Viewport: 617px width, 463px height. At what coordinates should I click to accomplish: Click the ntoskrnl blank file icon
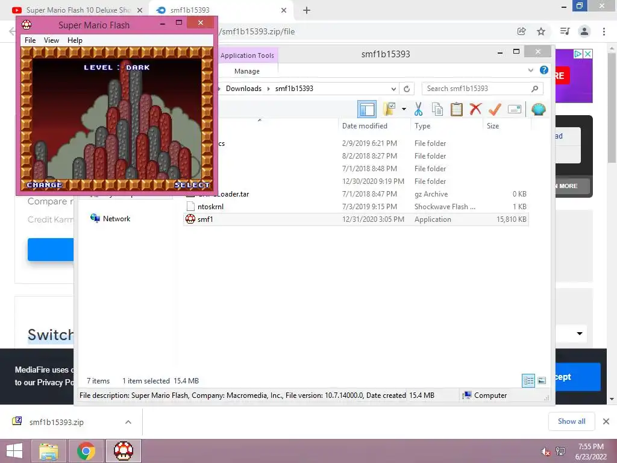coord(190,207)
